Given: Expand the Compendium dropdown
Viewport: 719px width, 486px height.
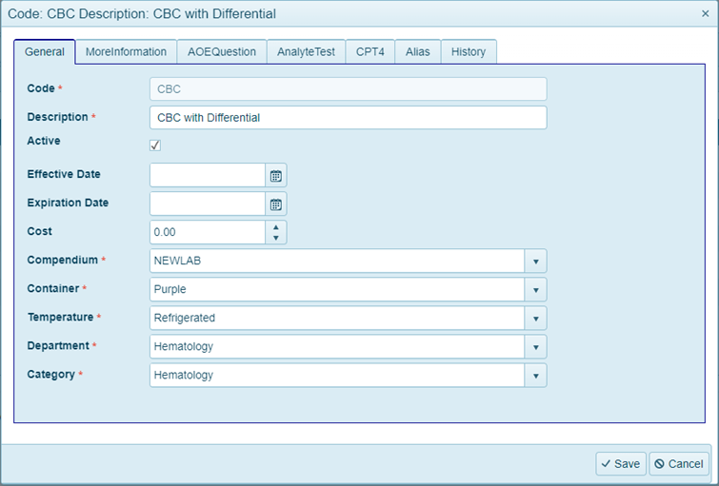Looking at the screenshot, I should click(535, 261).
